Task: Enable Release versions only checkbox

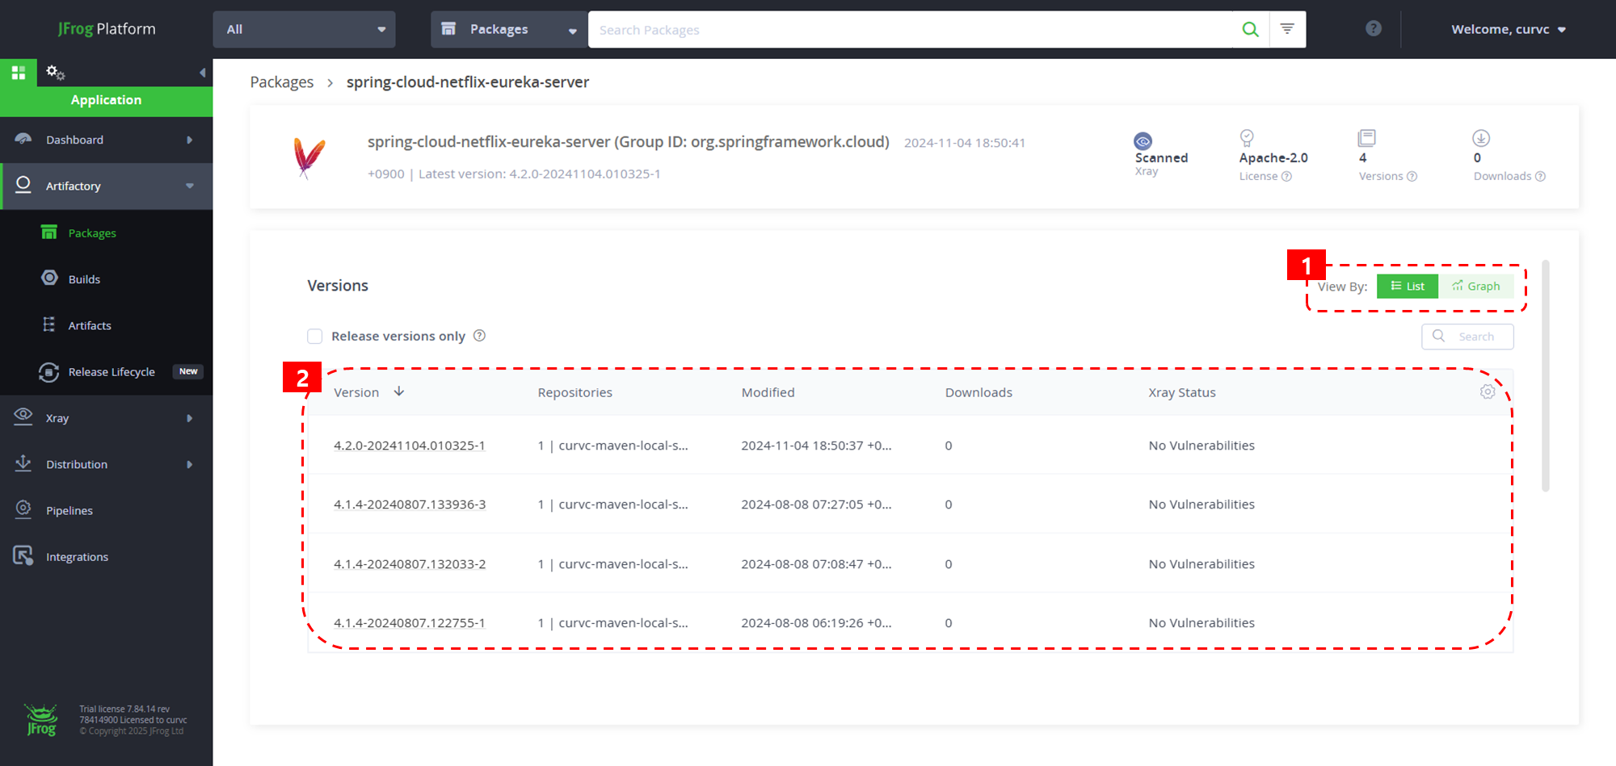Action: 315,337
